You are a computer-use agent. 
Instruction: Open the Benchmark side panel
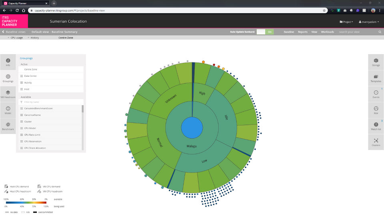(x=8, y=126)
